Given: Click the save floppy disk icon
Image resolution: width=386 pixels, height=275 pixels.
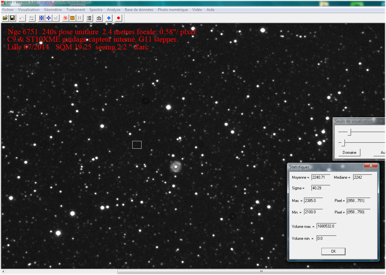Looking at the screenshot, I should pyautogui.click(x=12, y=18).
